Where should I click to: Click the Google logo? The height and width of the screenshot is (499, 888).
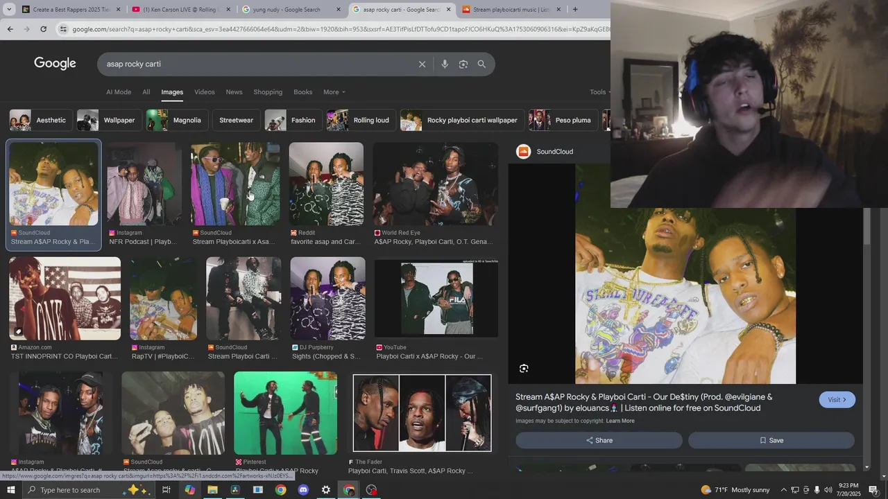click(x=55, y=63)
